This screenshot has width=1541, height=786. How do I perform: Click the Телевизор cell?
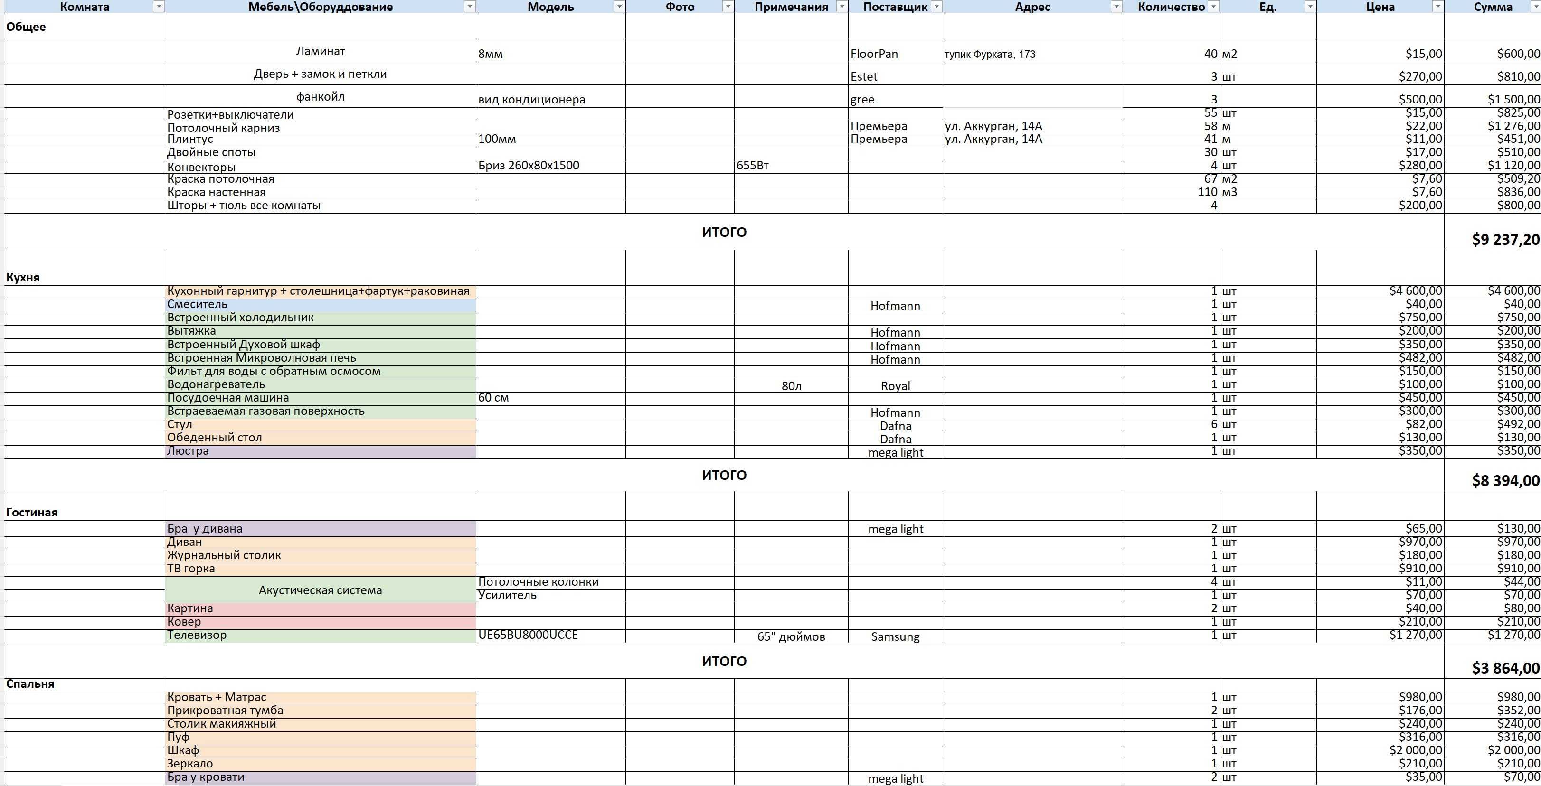coord(321,636)
